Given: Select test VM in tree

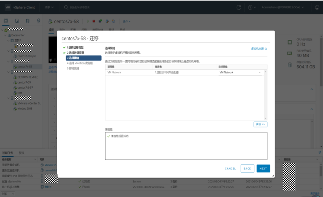Looking at the screenshot, I should click(x=19, y=93).
